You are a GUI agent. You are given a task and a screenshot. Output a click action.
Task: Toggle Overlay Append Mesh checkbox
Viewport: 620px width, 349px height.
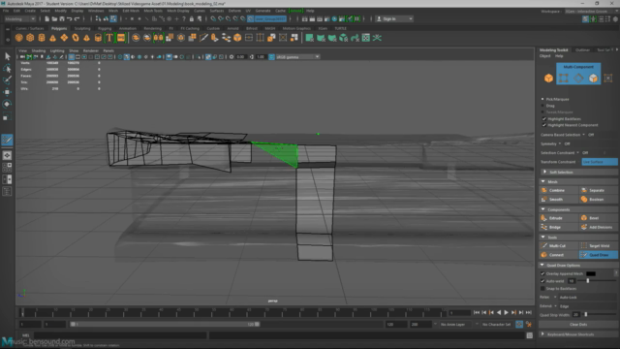542,273
